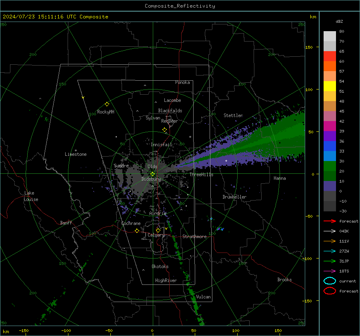Viewport: 360px width, 336px height.
Task: Select the Sylvan label
Action: click(x=153, y=118)
